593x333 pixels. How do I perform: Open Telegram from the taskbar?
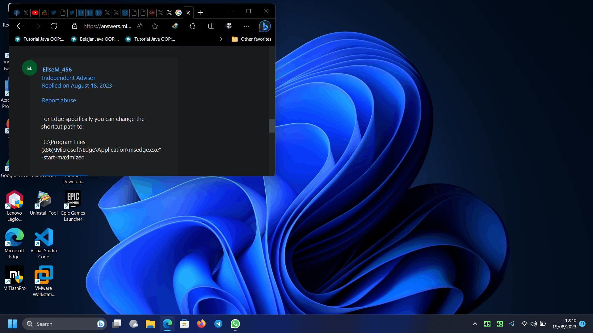coord(218,324)
